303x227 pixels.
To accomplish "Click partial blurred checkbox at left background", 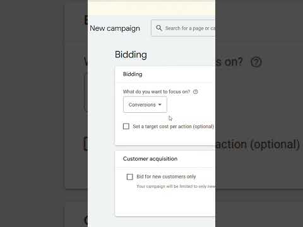I will coord(86,144).
